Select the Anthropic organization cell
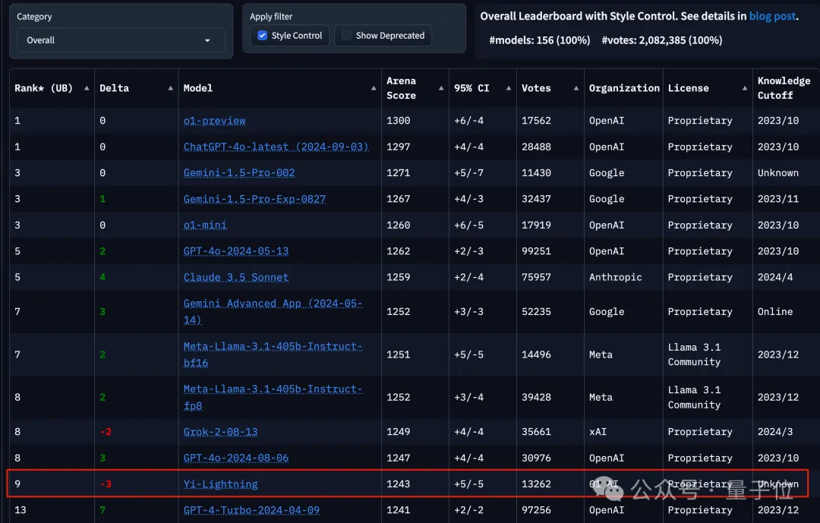The image size is (820, 523). (x=615, y=278)
